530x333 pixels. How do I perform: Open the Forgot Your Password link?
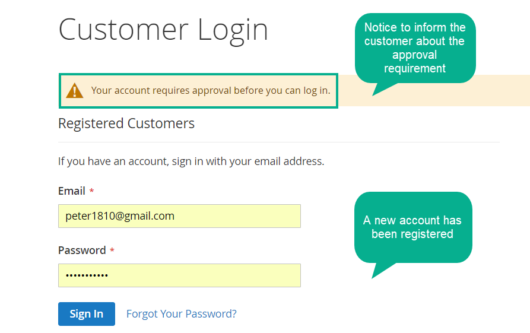[182, 314]
